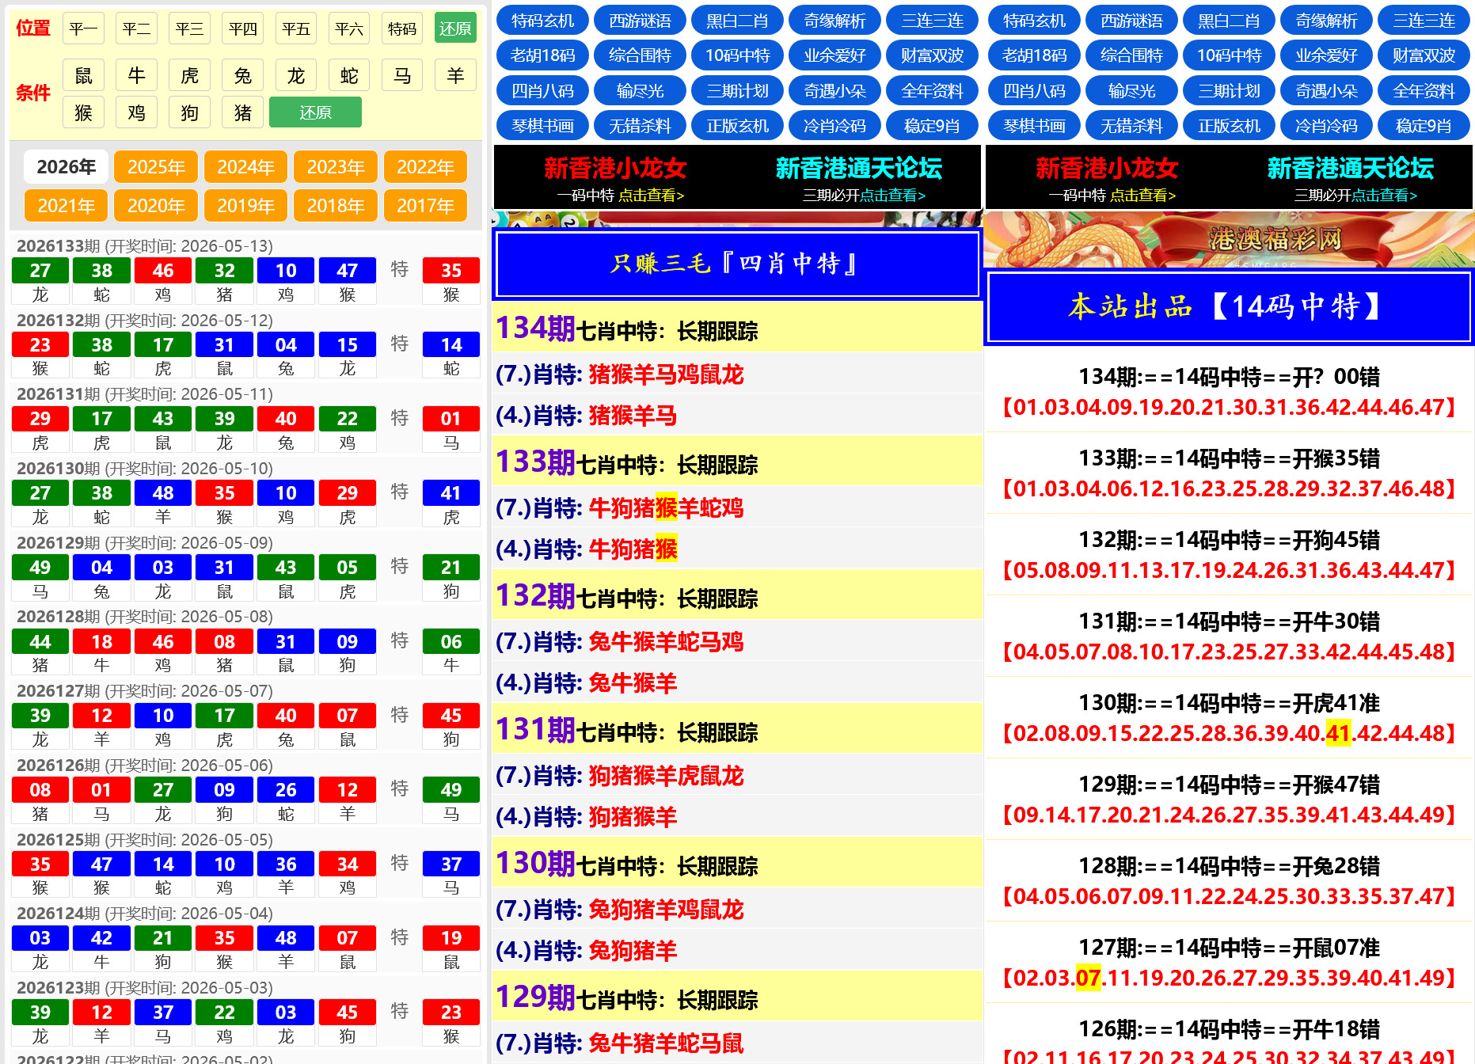Open 奇缘解析 in the right column
The width and height of the screenshot is (1475, 1064).
1326,21
